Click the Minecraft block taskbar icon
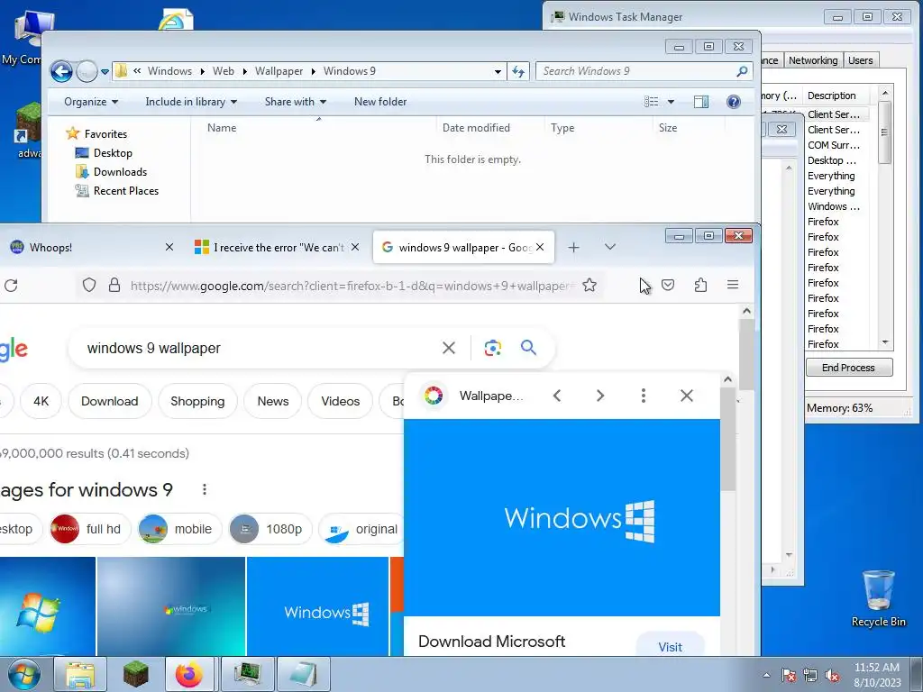 [135, 674]
